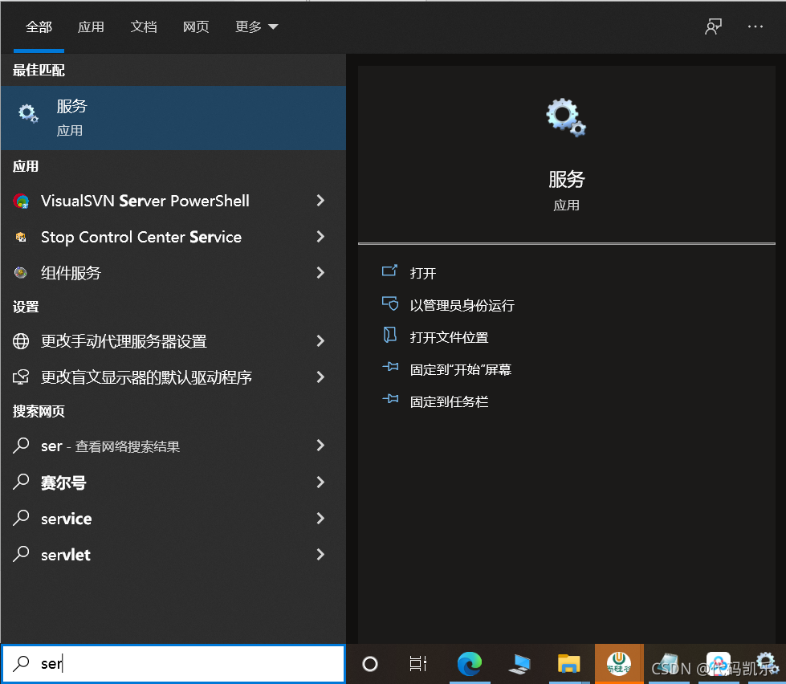This screenshot has width=786, height=684.
Task: Click the large 服务 gear icon in preview
Action: (x=566, y=117)
